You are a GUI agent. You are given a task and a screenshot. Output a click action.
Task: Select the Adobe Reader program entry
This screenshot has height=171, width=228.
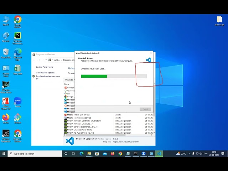pos(69,88)
